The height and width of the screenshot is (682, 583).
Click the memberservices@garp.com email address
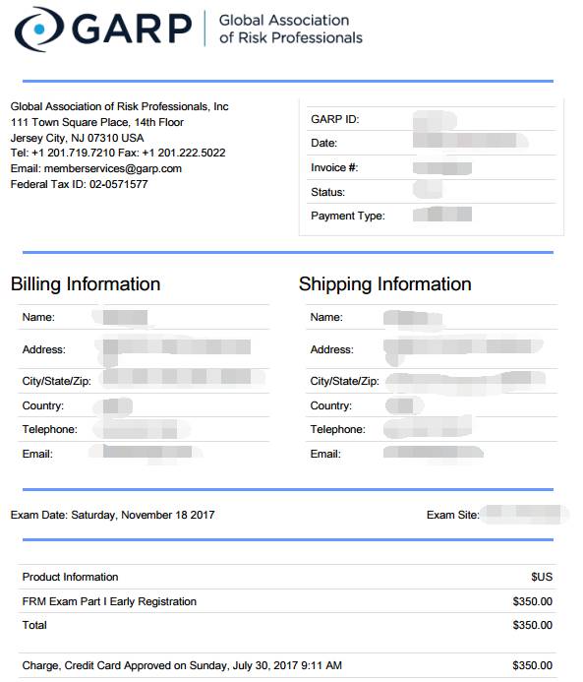tap(113, 168)
